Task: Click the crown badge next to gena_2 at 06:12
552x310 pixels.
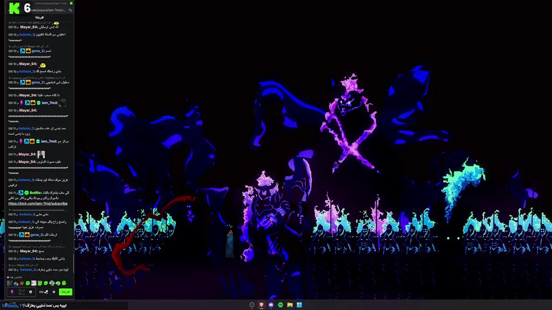Action: coord(27,235)
